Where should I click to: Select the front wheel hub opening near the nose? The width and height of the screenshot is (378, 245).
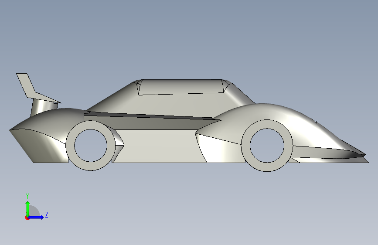pos(267,146)
